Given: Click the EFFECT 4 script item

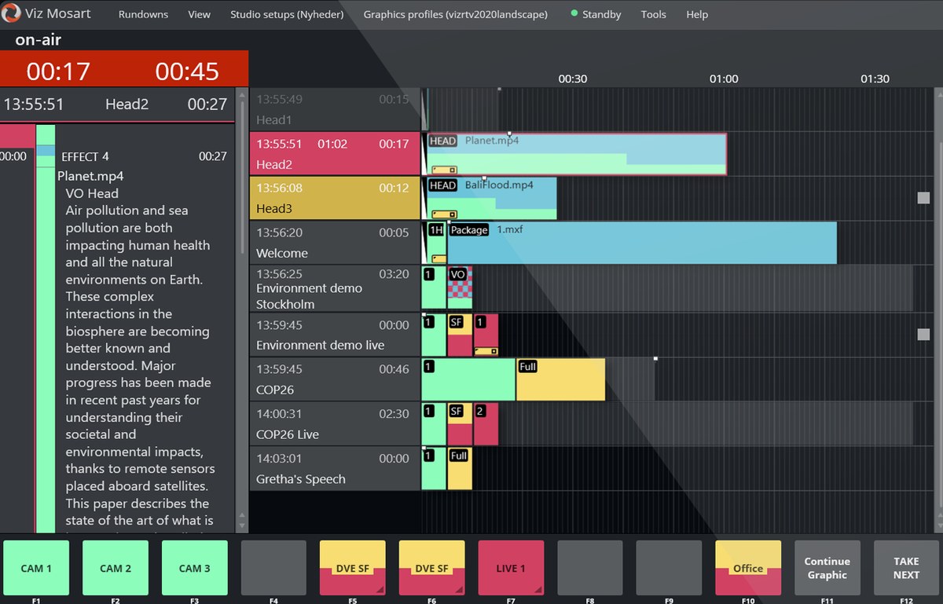Looking at the screenshot, I should (85, 156).
